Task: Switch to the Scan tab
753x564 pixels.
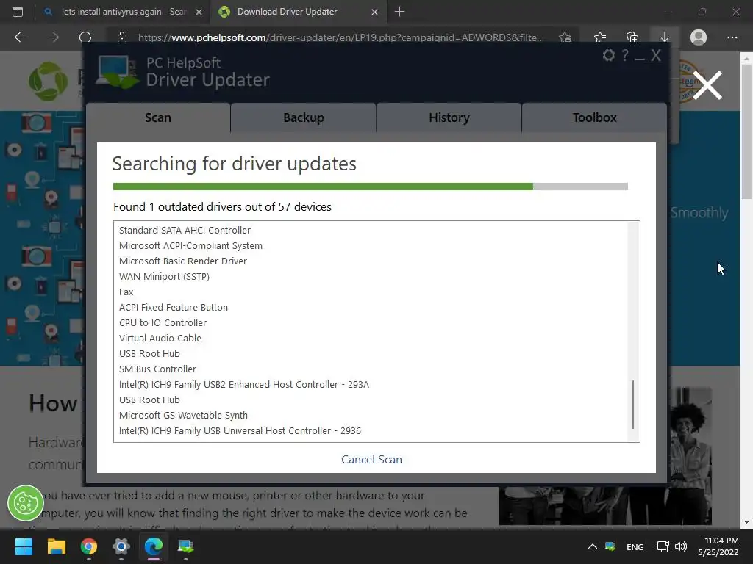Action: tap(158, 117)
